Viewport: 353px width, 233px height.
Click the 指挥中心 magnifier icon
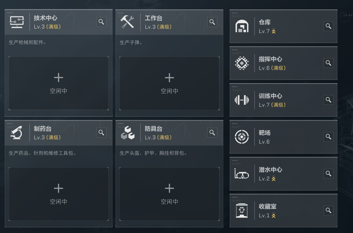[x=328, y=63]
